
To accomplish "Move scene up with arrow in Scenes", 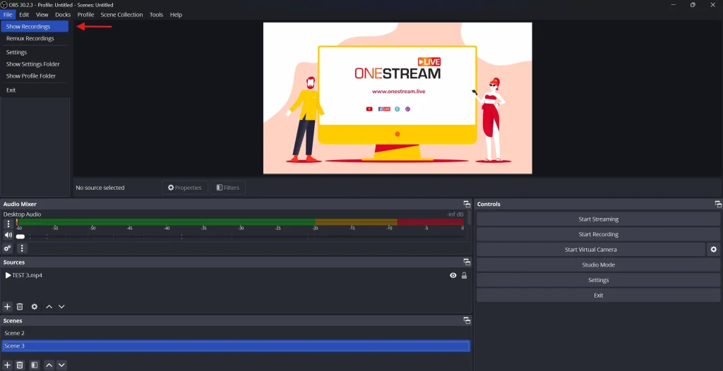I will (49, 365).
